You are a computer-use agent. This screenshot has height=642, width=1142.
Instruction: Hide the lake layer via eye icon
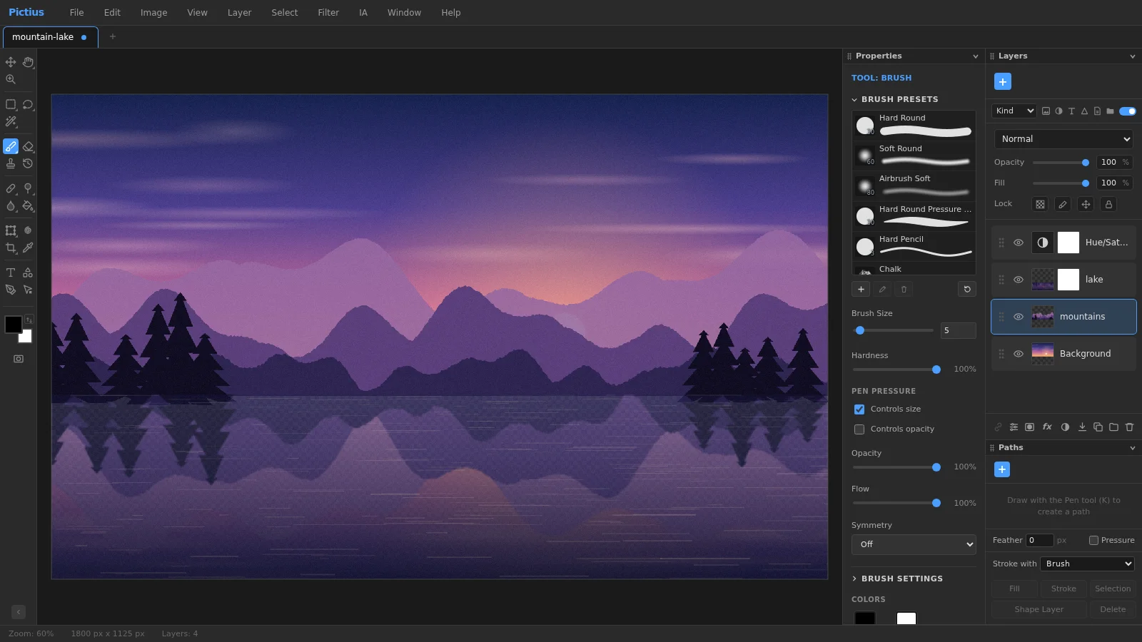(1019, 280)
